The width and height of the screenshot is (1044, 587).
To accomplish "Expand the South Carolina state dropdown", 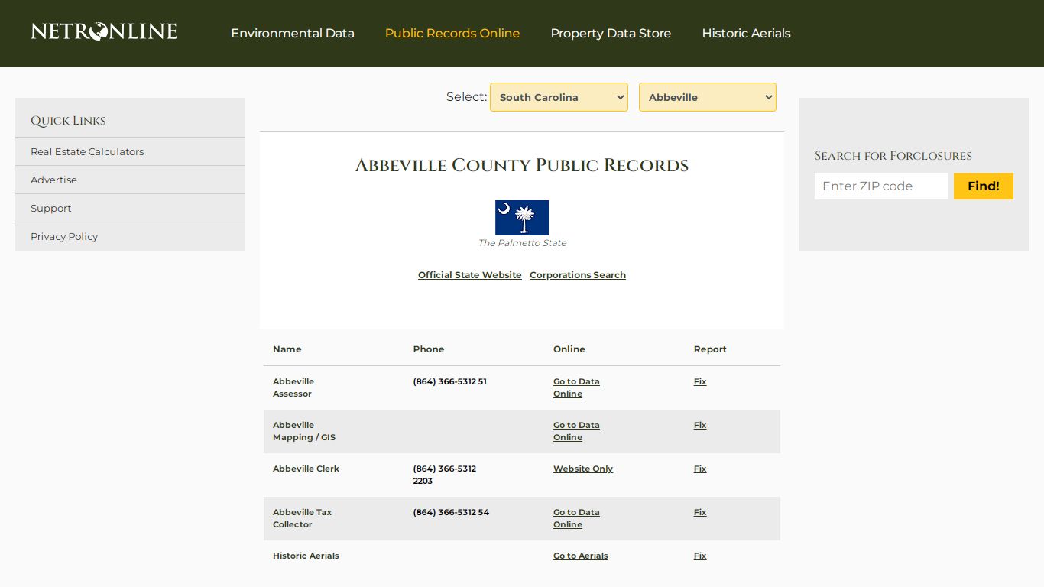I will pos(559,97).
